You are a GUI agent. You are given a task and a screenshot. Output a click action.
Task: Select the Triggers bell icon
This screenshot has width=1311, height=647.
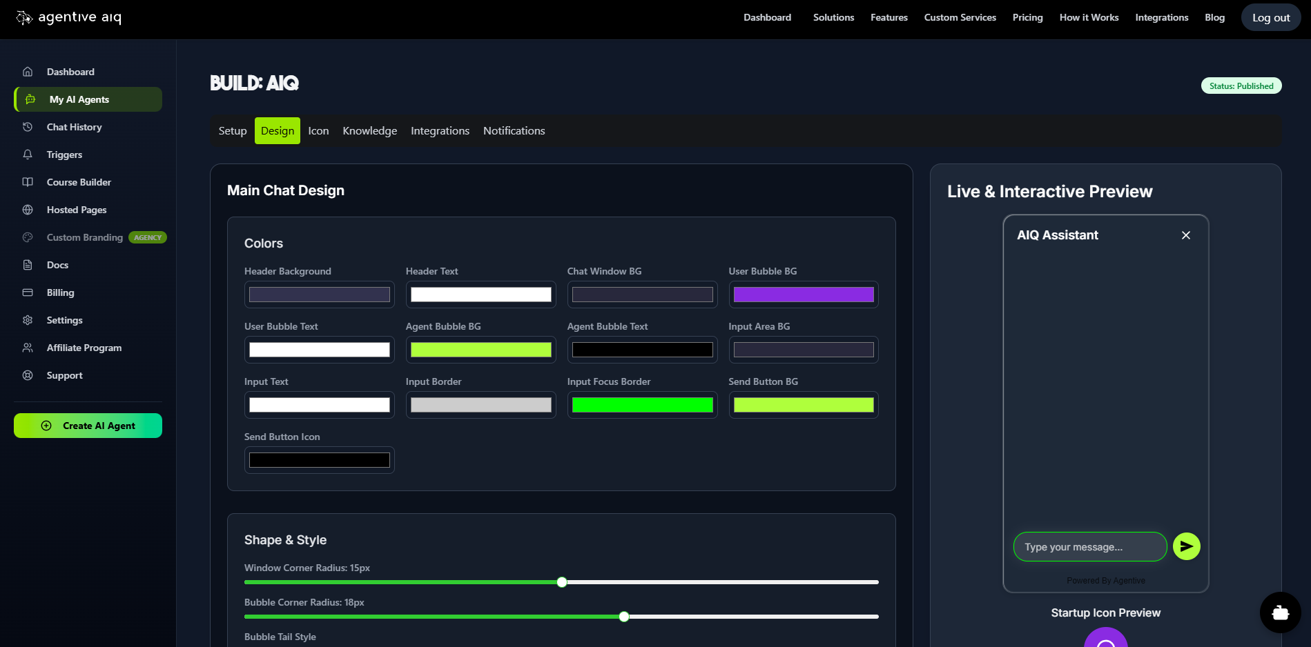28,155
